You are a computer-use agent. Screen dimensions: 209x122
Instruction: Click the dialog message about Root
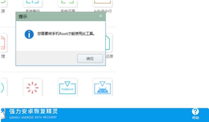click(66, 34)
